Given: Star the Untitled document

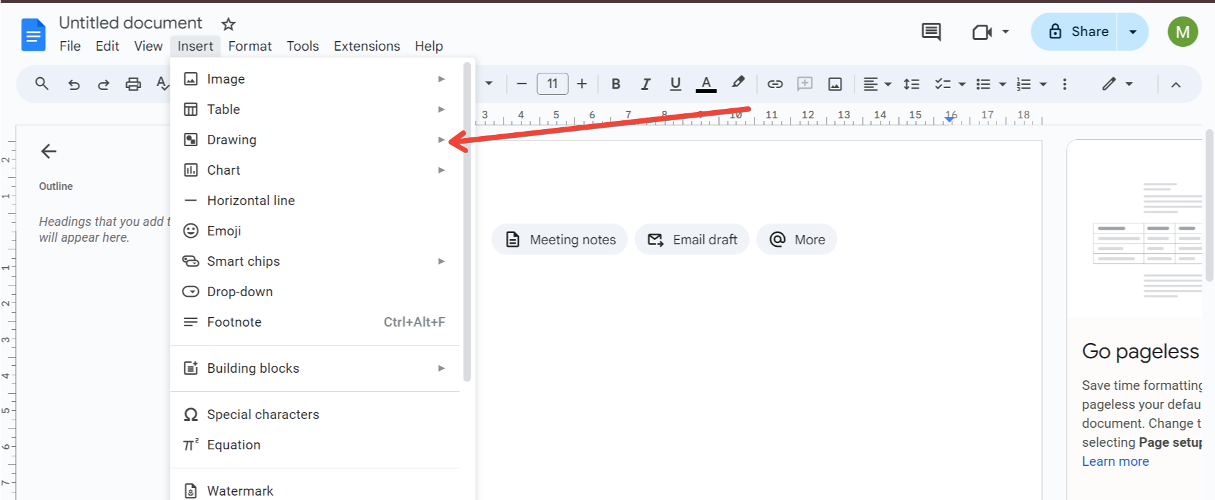Looking at the screenshot, I should tap(229, 24).
